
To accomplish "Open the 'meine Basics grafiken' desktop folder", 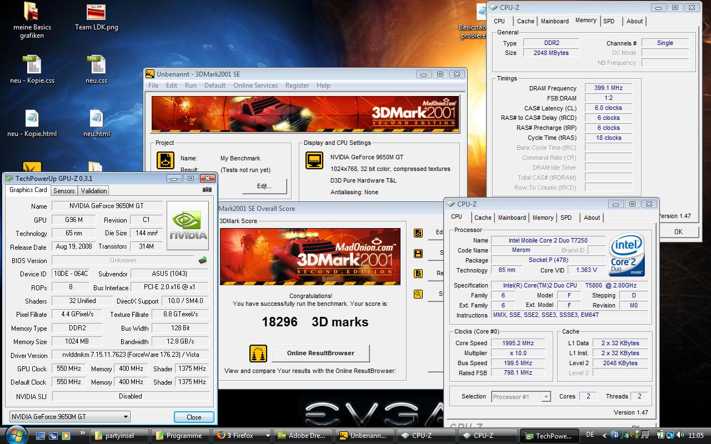I will pos(32,21).
